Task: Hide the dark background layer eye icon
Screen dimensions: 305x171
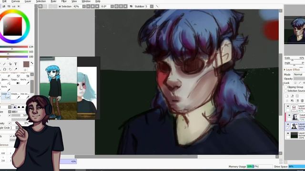Action: click(x=288, y=133)
